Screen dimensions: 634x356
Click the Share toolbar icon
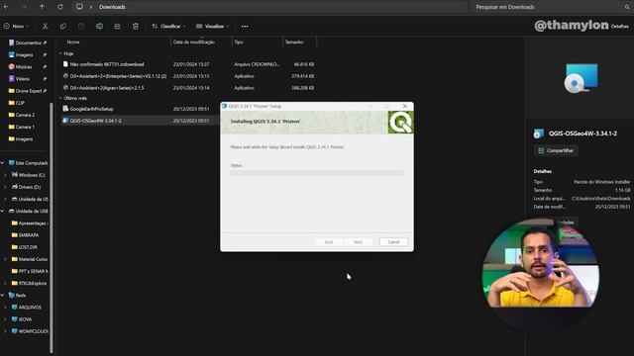coord(117,27)
